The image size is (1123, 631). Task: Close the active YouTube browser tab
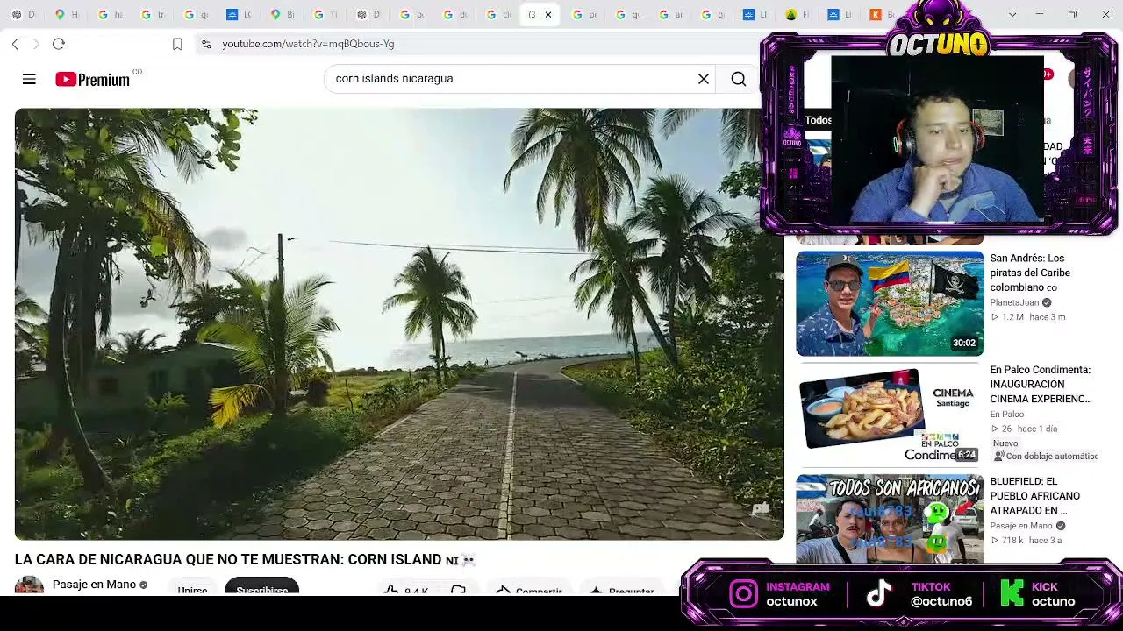(548, 15)
